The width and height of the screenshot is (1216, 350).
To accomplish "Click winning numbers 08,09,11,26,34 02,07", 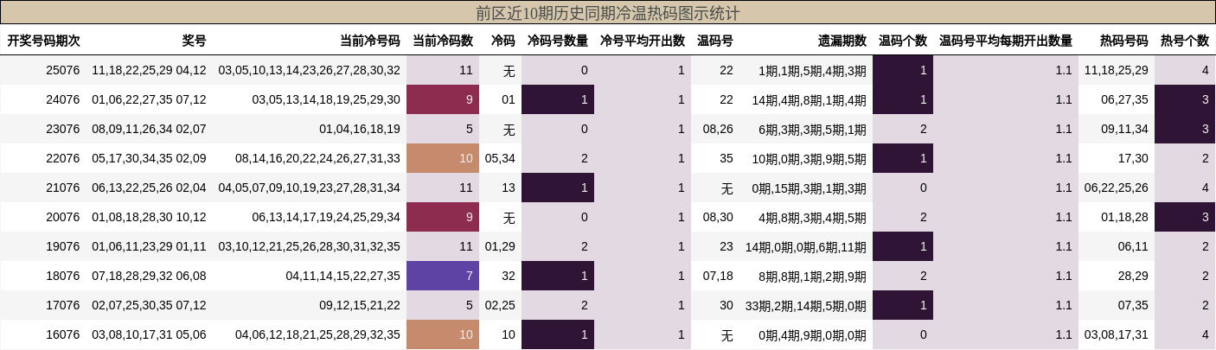I will pyautogui.click(x=149, y=130).
